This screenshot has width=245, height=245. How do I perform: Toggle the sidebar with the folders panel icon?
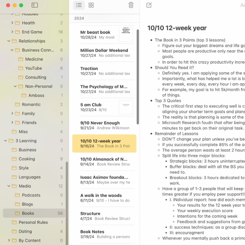pos(35,5)
